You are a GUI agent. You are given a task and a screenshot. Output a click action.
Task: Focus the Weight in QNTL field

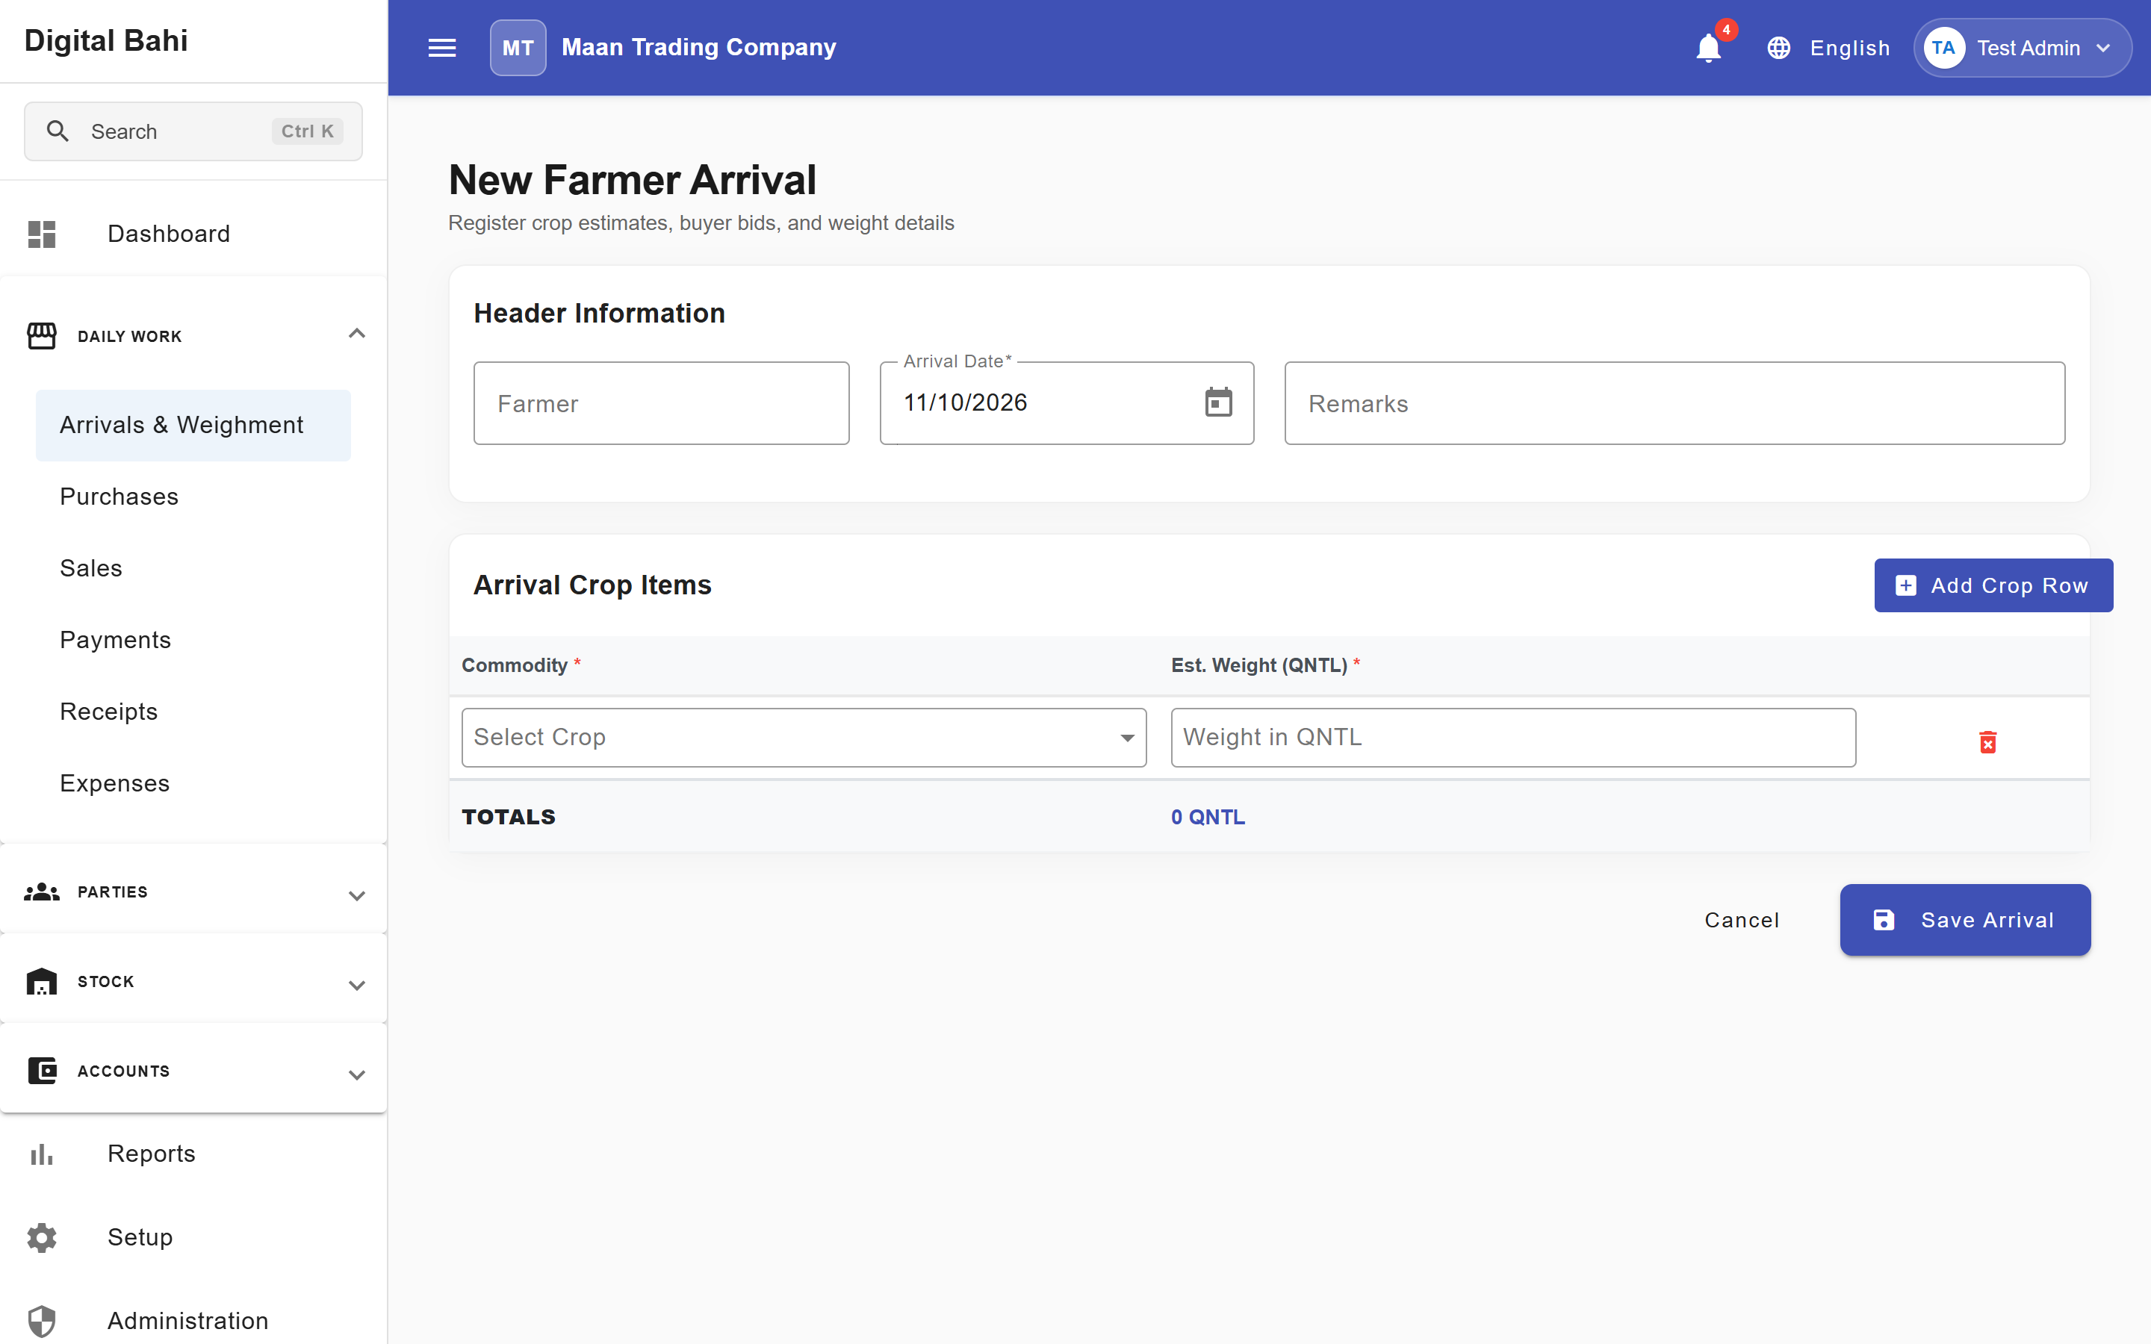(1513, 737)
